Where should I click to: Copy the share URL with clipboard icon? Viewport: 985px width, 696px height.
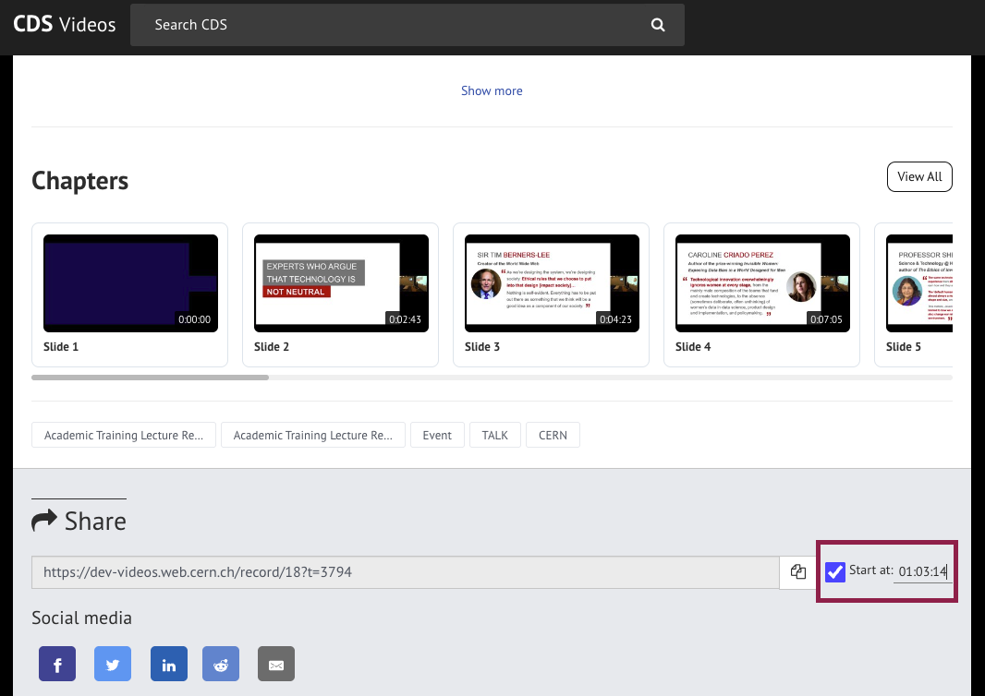[x=798, y=572]
